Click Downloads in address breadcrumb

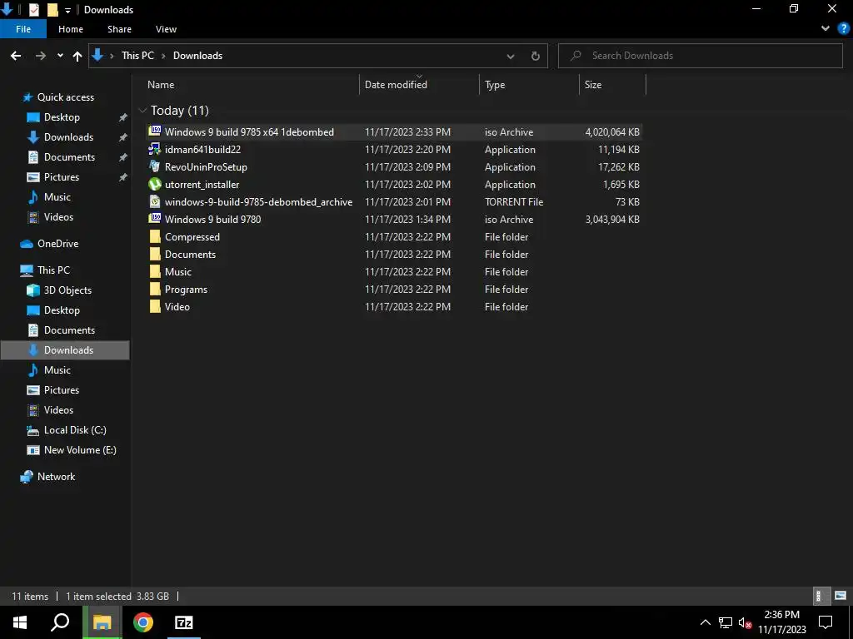[x=197, y=56]
